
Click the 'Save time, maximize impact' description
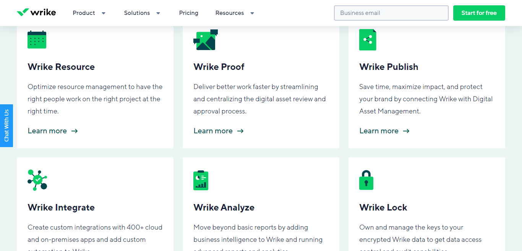click(426, 99)
